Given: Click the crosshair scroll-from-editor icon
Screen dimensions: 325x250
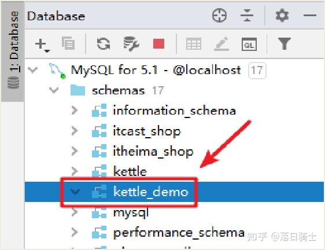Looking at the screenshot, I should [x=219, y=16].
